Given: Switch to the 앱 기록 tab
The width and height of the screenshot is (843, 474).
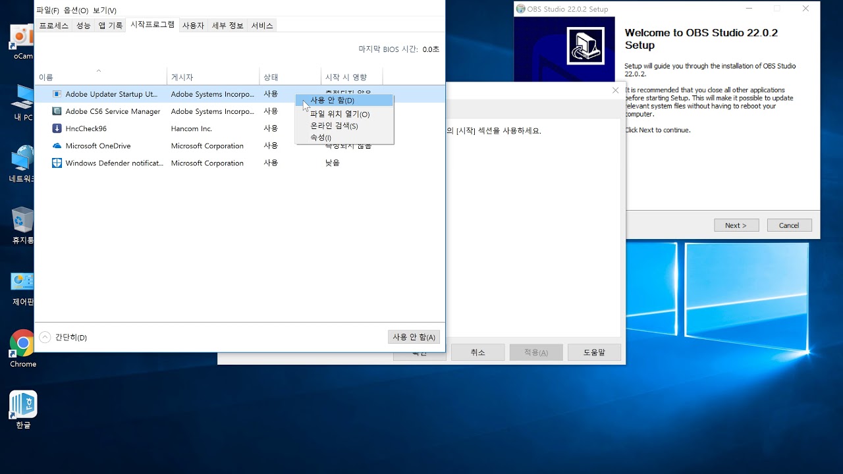Looking at the screenshot, I should 111,26.
